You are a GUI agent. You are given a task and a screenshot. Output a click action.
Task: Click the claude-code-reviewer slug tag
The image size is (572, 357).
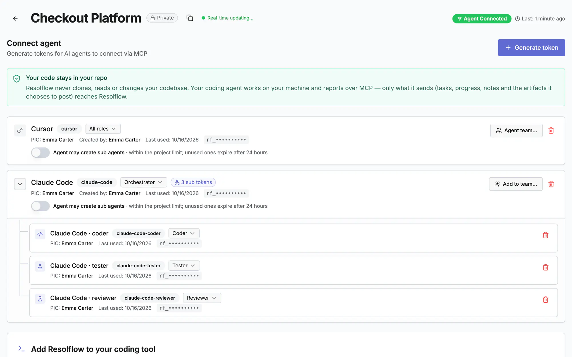coord(150,298)
